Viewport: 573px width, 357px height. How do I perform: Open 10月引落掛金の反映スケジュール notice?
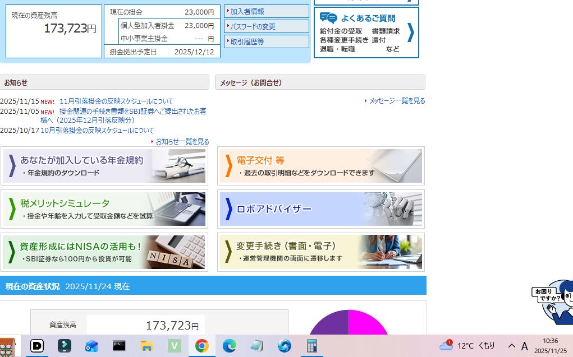point(97,131)
